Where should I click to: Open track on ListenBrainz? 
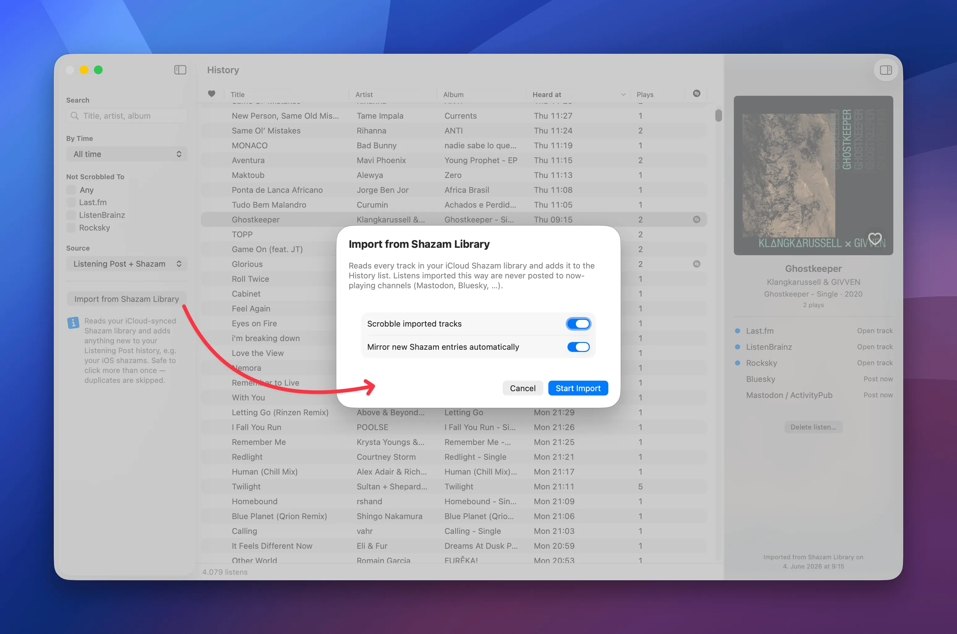click(x=874, y=347)
